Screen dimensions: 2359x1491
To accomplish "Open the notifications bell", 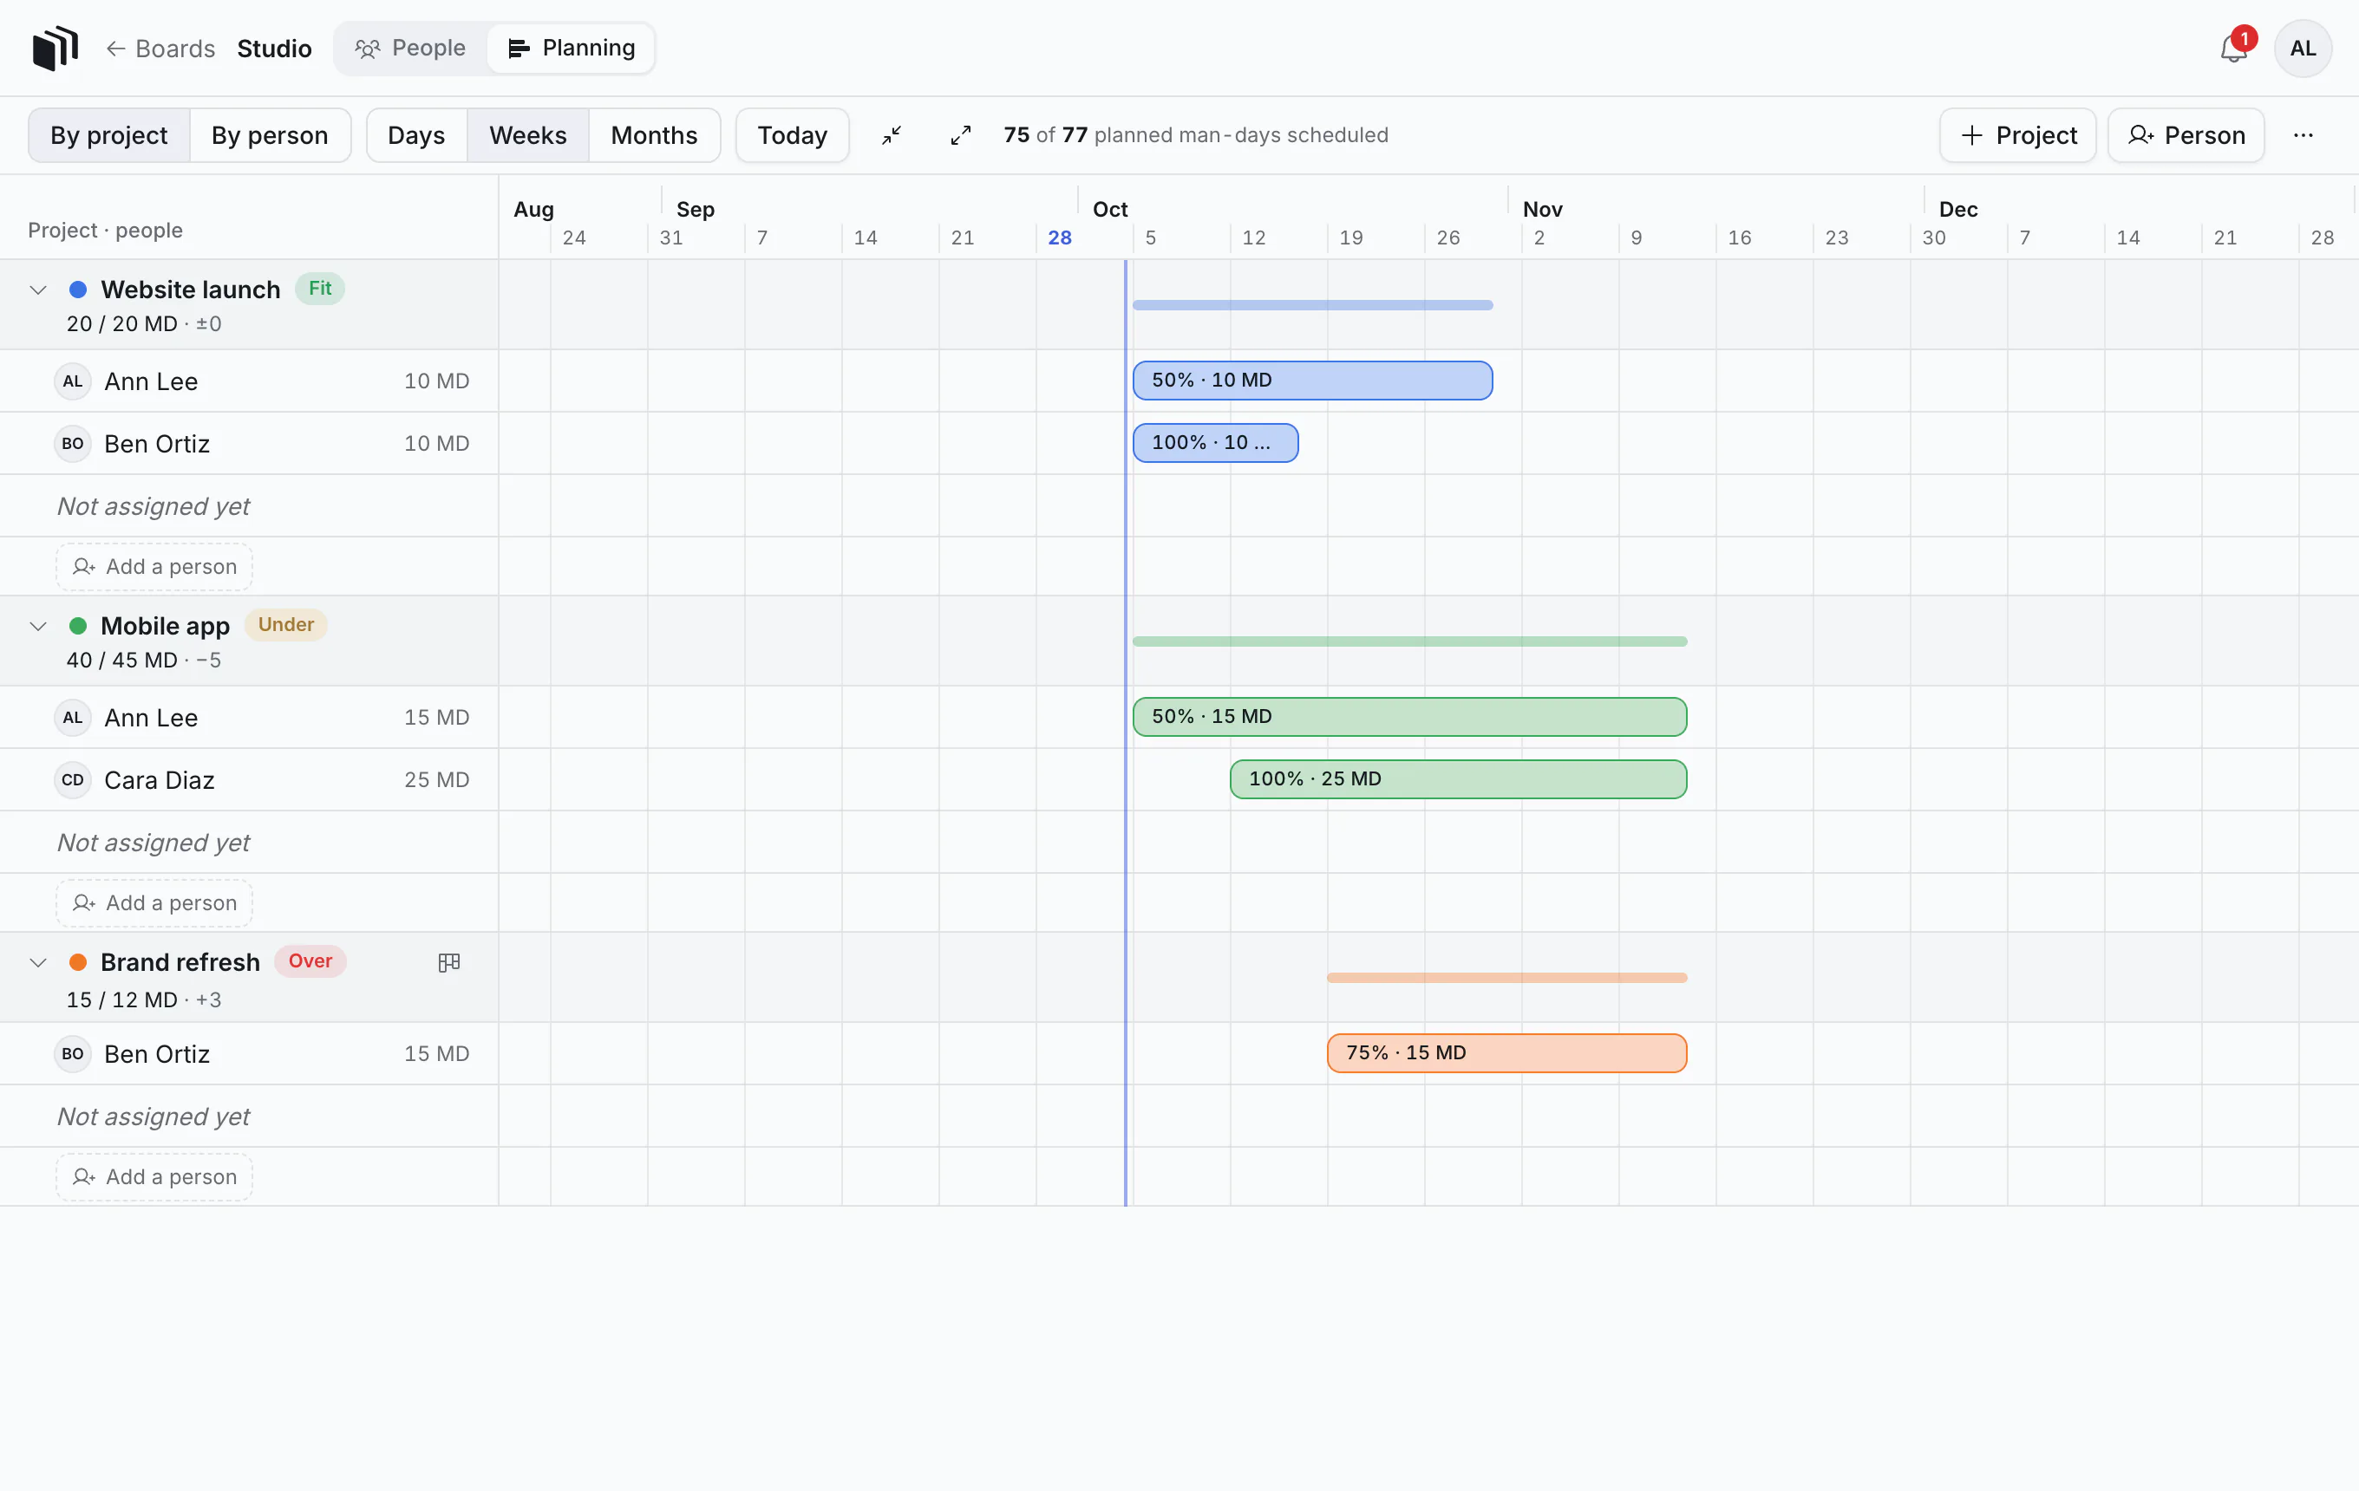I will coord(2232,48).
